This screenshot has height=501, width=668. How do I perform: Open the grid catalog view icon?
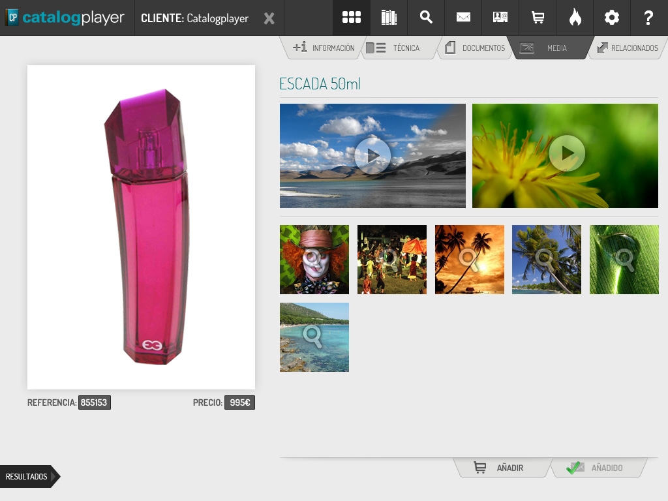pyautogui.click(x=352, y=18)
